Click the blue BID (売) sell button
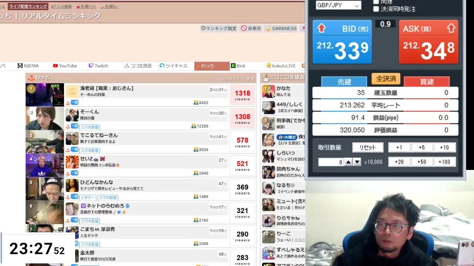This screenshot has width=474, height=266. pyautogui.click(x=342, y=42)
